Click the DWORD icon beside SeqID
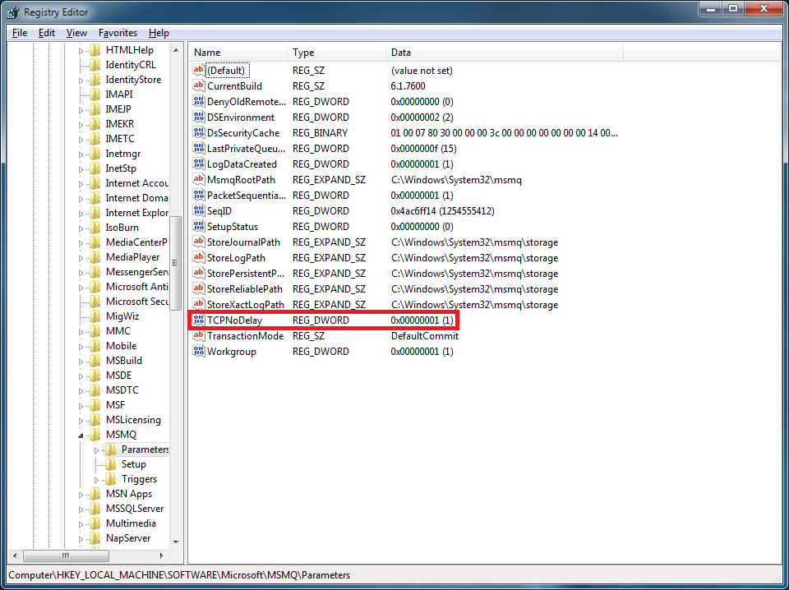The height and width of the screenshot is (590, 789). pos(199,210)
